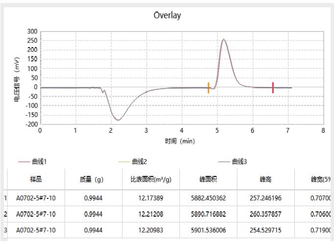Click the 峰高 column header
This screenshot has height=246, width=334.
coord(266,179)
